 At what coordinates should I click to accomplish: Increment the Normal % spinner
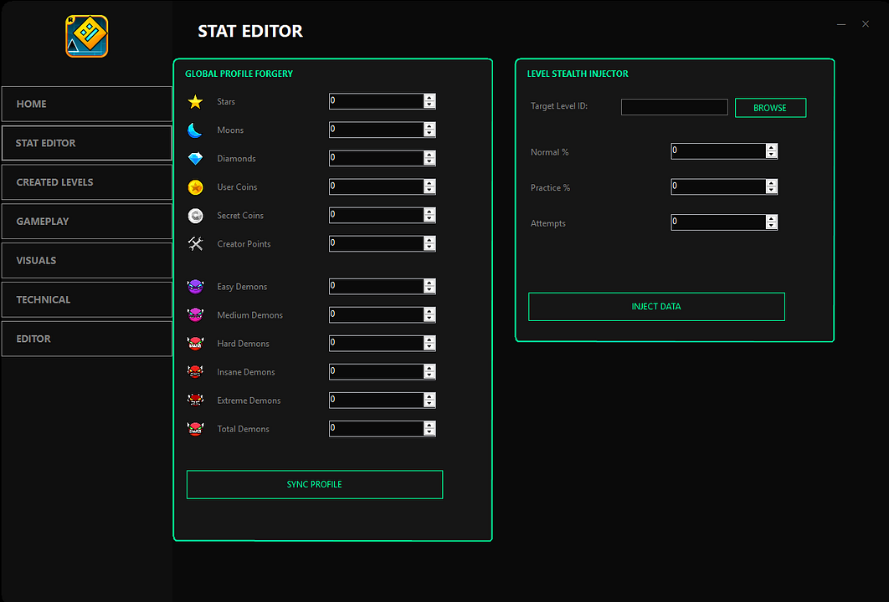tap(771, 147)
